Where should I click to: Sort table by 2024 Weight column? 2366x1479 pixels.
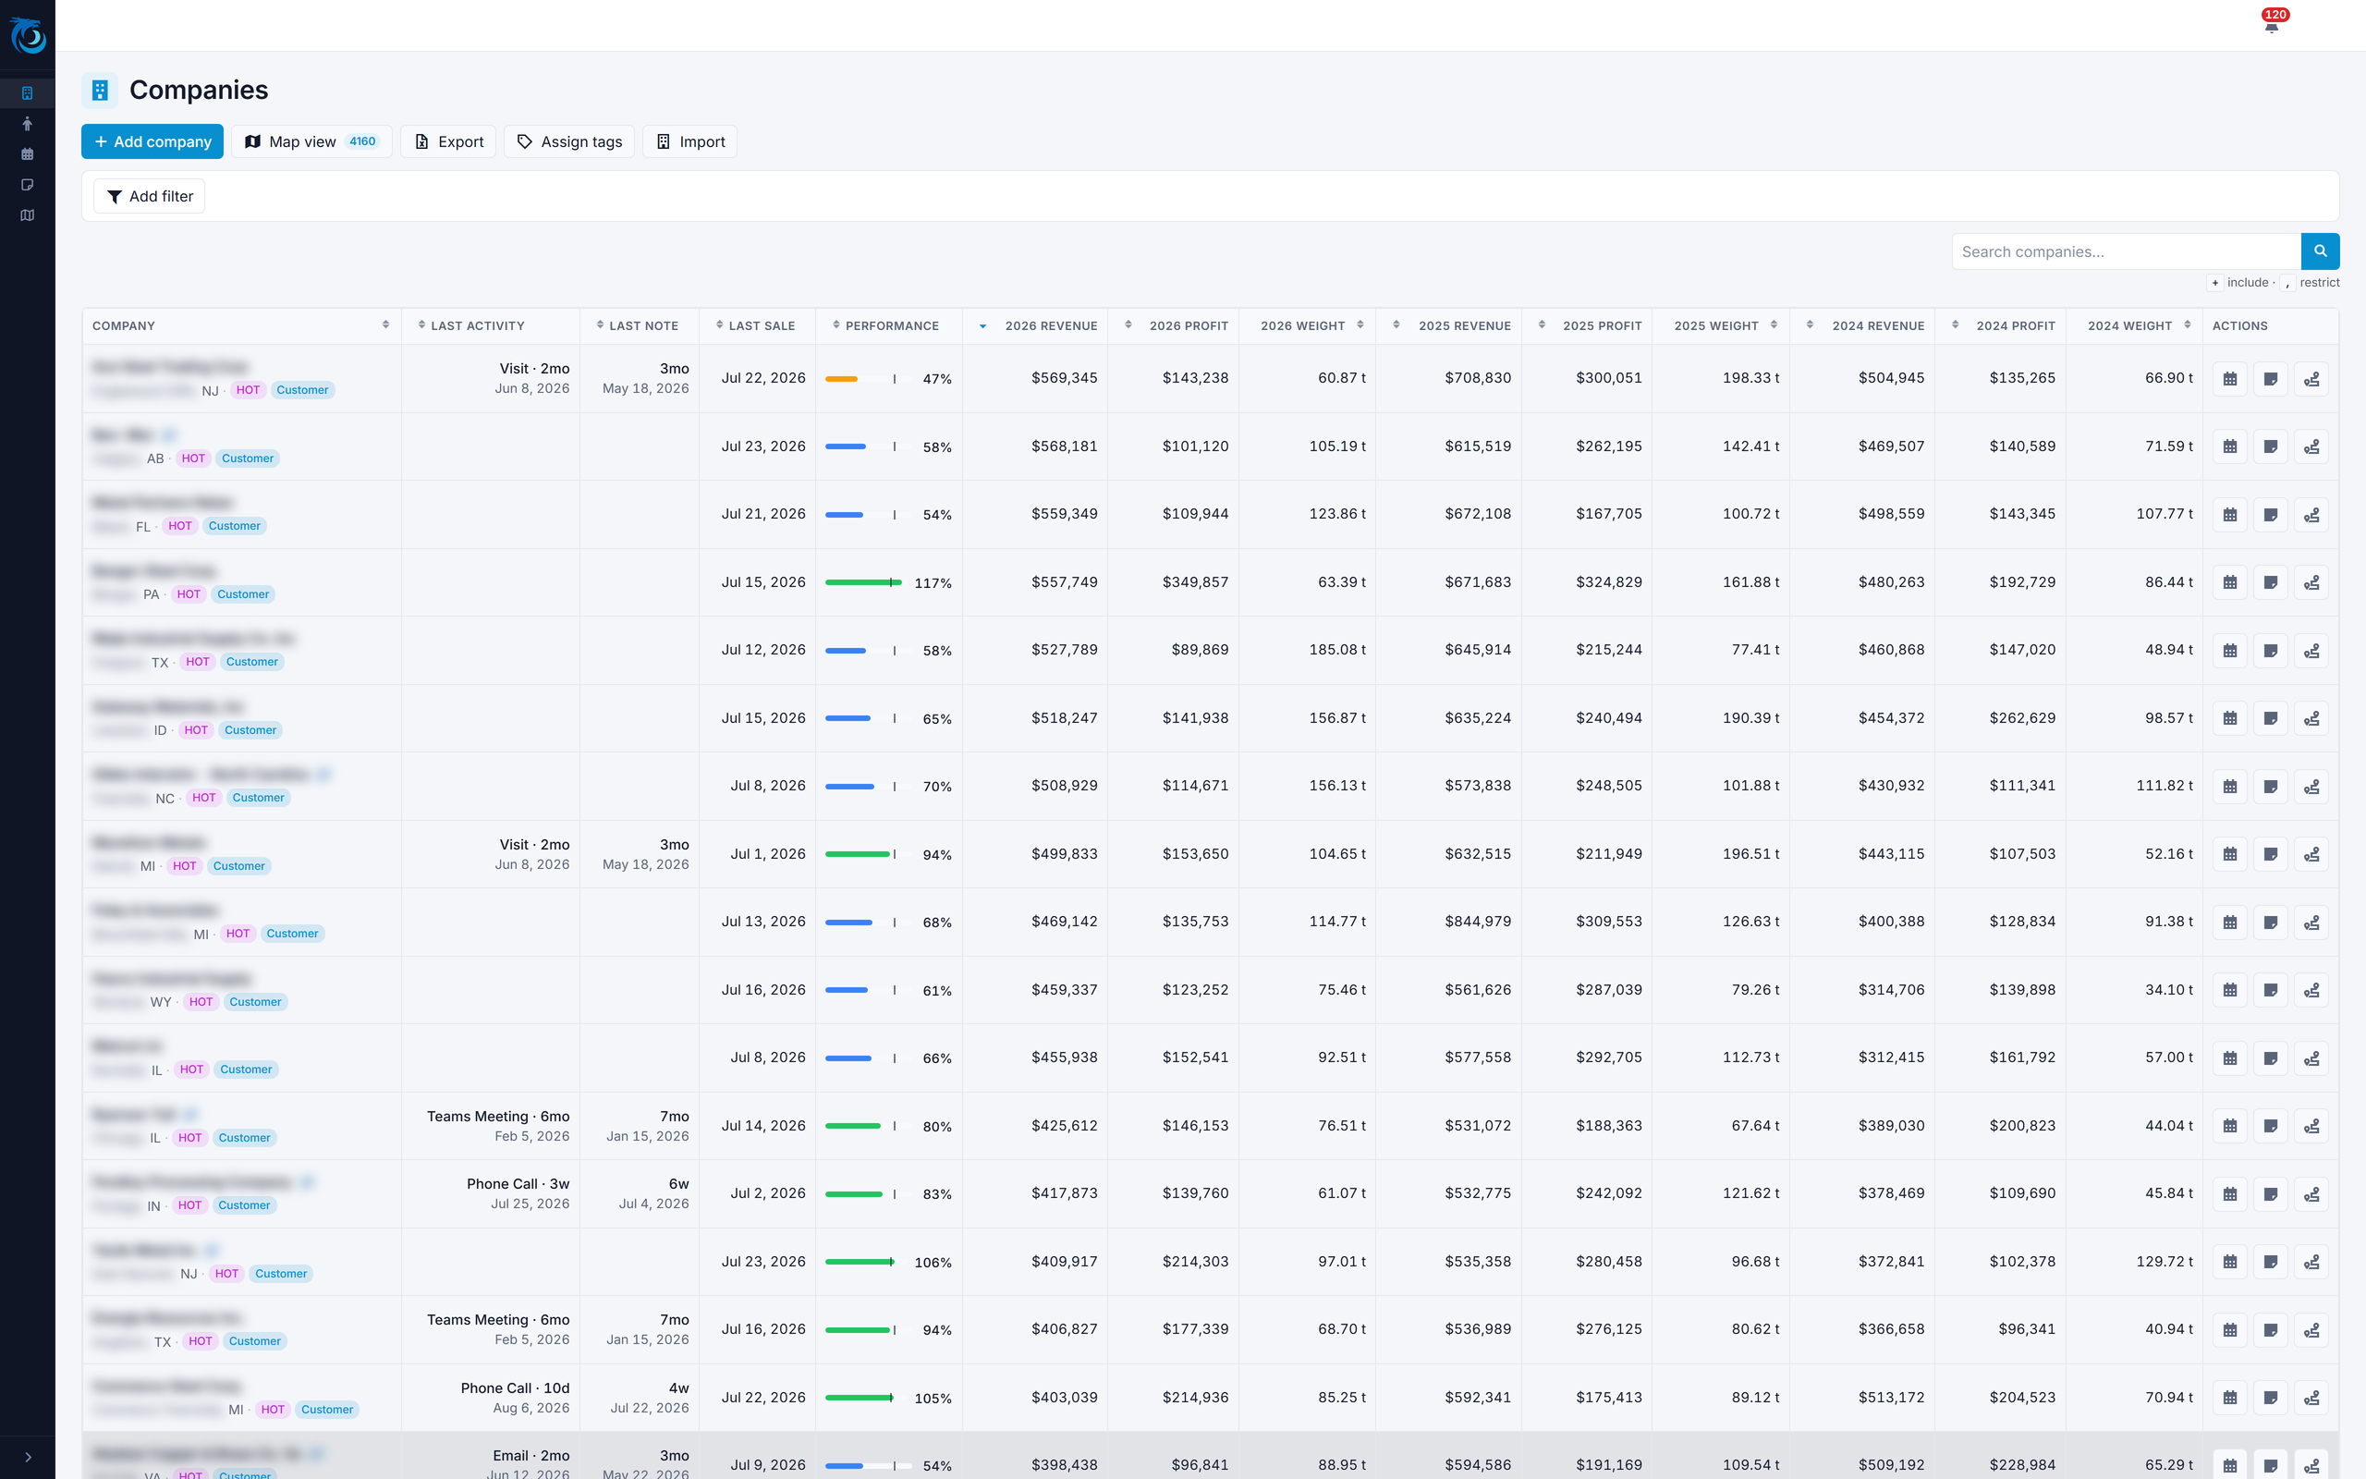click(x=2134, y=325)
